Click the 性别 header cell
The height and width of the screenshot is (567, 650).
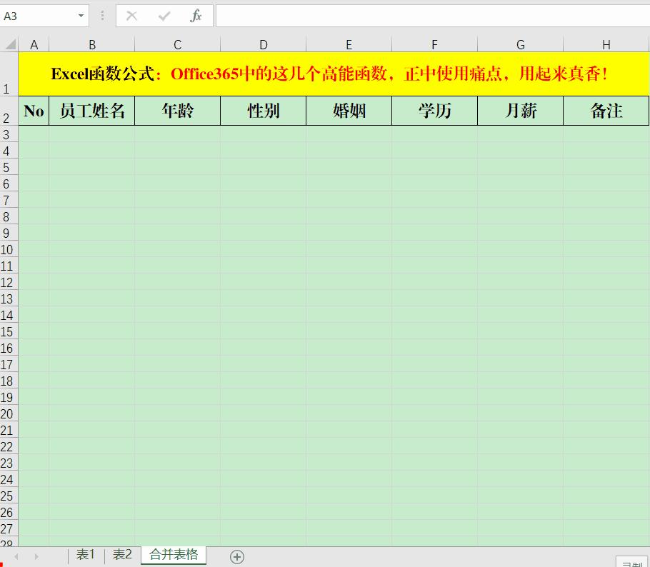click(264, 111)
